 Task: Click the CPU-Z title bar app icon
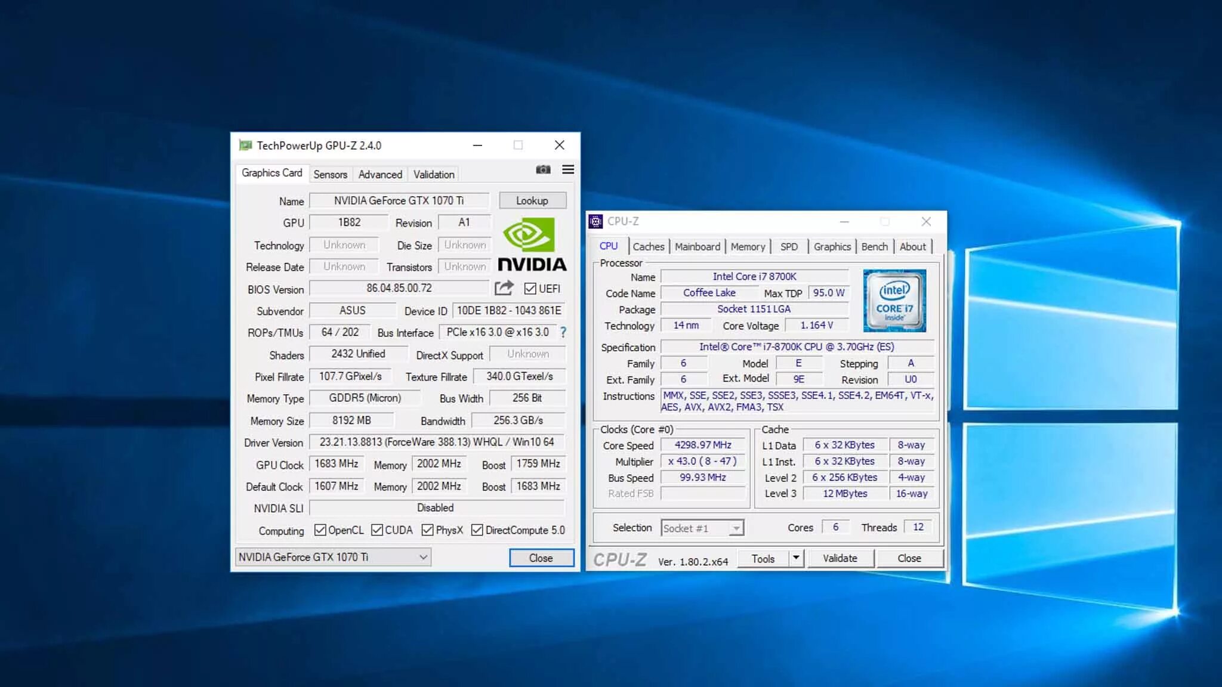(595, 221)
